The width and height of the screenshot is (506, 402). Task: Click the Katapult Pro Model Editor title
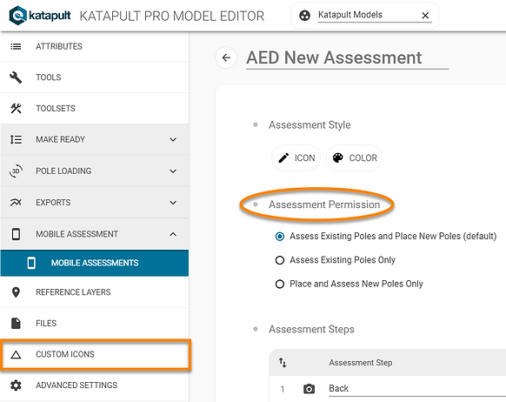pyautogui.click(x=172, y=16)
